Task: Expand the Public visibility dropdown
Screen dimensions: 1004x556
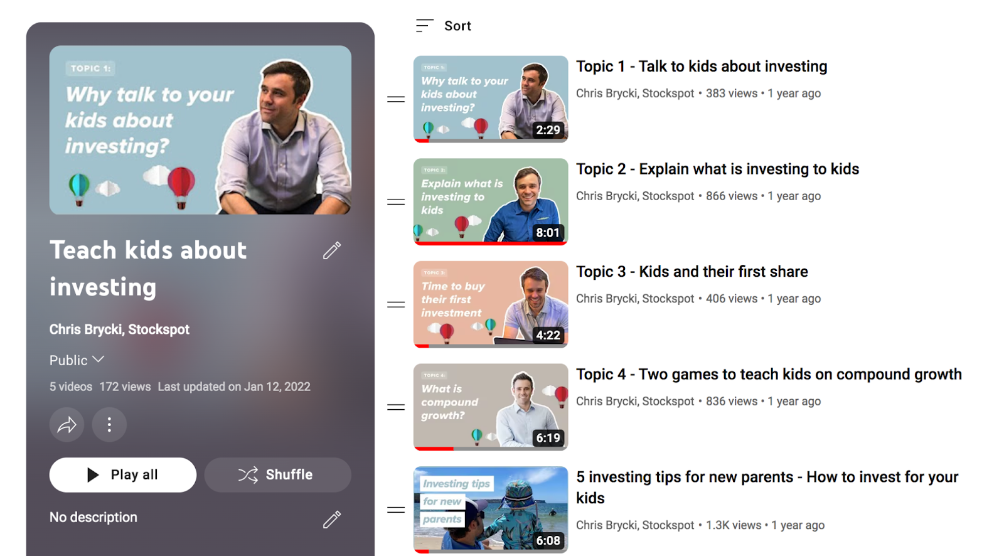Action: pyautogui.click(x=77, y=360)
